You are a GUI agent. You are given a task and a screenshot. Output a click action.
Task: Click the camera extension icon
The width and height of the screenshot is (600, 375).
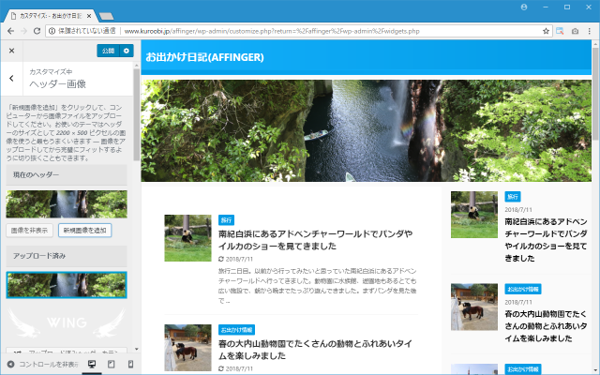coord(575,31)
